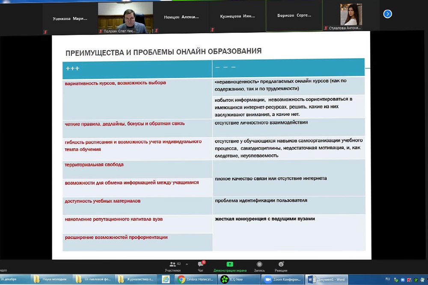Expand the caret next to Участники
This screenshot has height=285, width=428.
tap(187, 264)
